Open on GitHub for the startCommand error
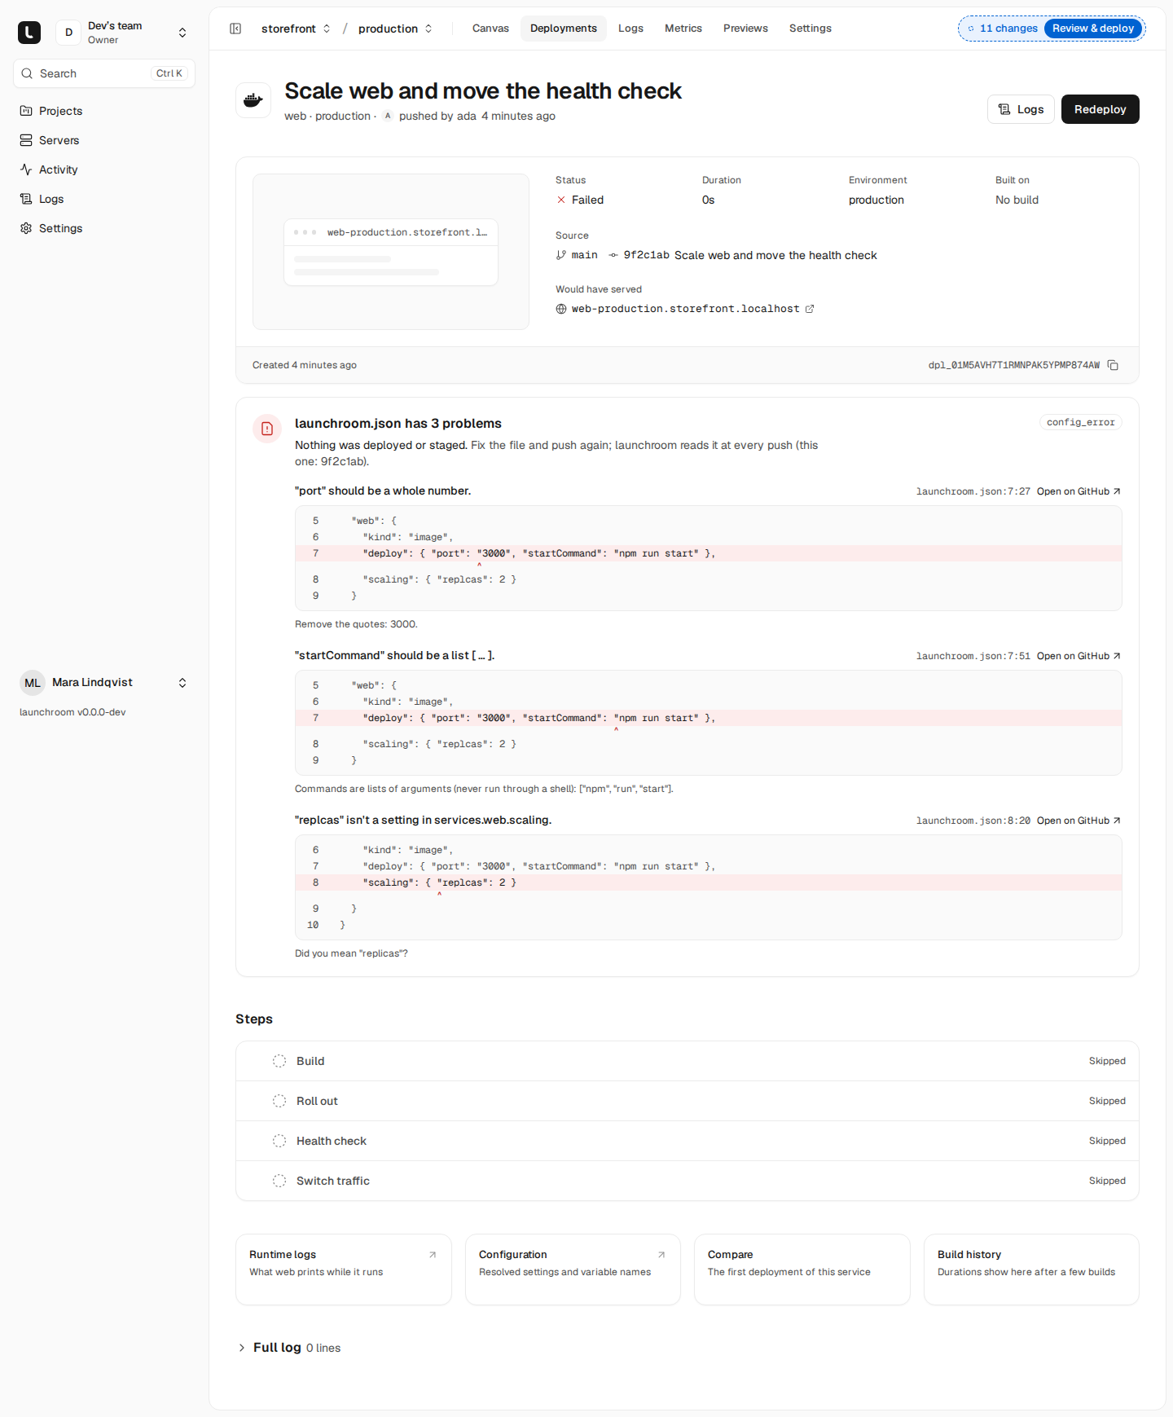 pos(1079,656)
